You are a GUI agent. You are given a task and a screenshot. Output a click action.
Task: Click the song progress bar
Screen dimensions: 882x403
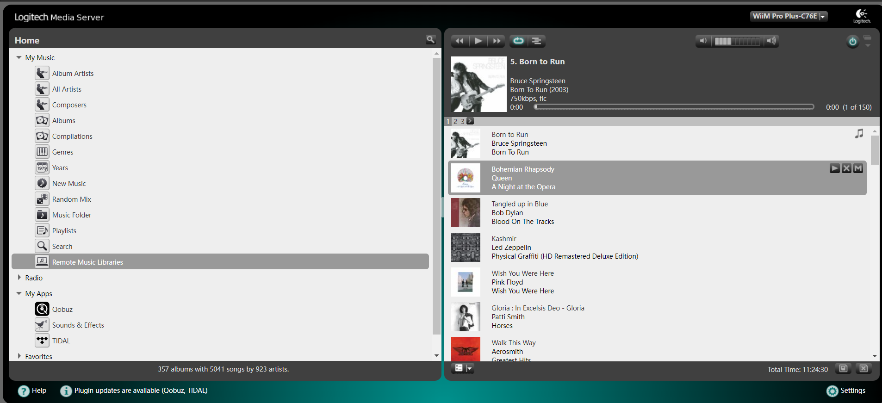pos(674,107)
